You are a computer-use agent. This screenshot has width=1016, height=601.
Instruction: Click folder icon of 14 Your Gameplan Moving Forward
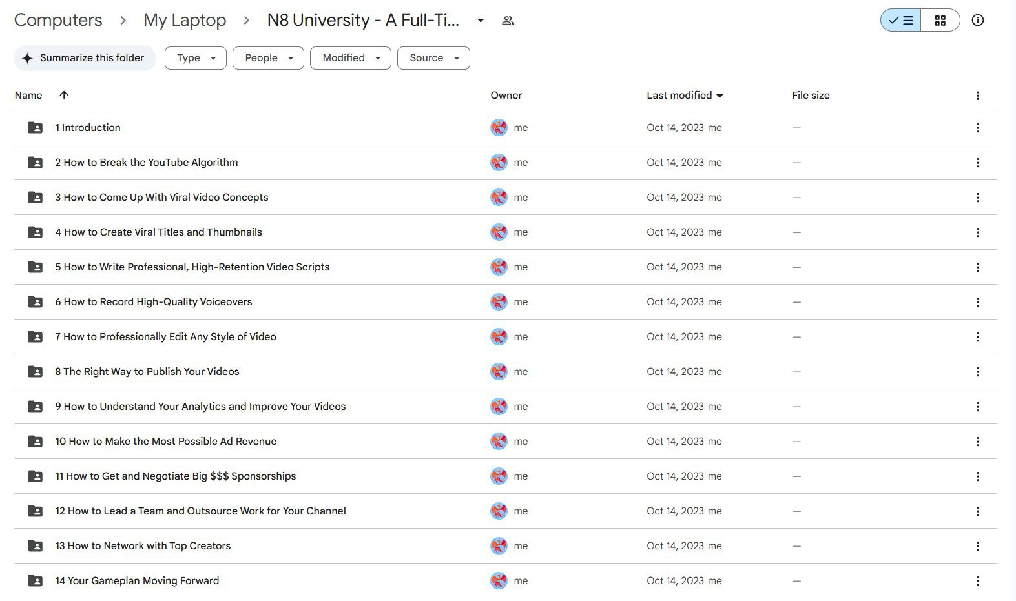pos(36,581)
